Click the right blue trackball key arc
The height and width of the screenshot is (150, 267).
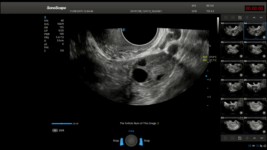[141, 141]
